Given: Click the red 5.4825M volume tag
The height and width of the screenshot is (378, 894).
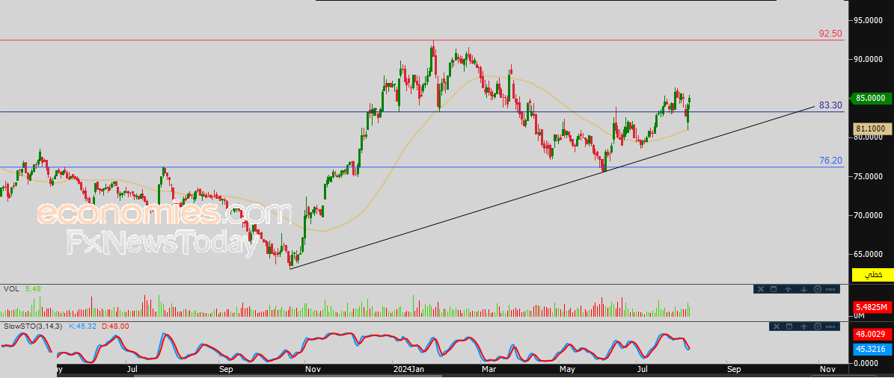Looking at the screenshot, I should [872, 308].
